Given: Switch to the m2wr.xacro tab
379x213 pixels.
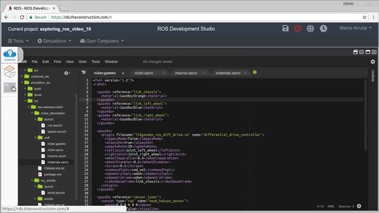Looking at the screenshot, I should pyautogui.click(x=144, y=73).
